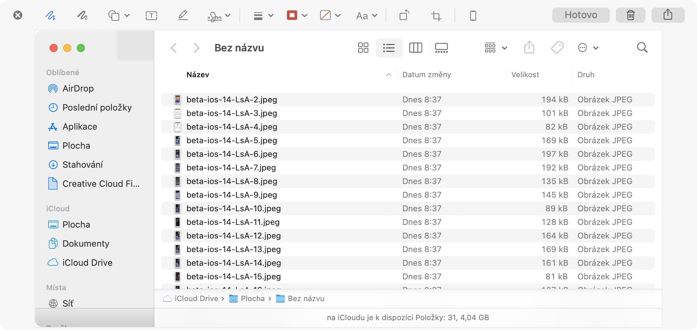697x330 pixels.
Task: Click the Finder tags icon
Action: click(x=557, y=48)
